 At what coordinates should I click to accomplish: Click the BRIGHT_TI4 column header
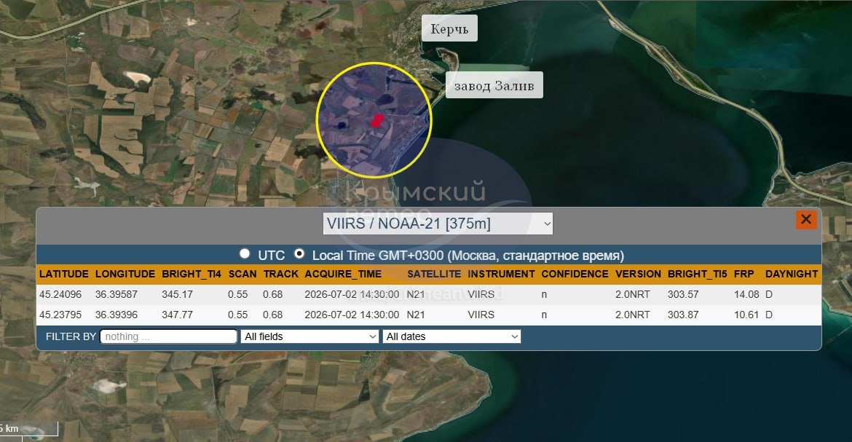192,274
